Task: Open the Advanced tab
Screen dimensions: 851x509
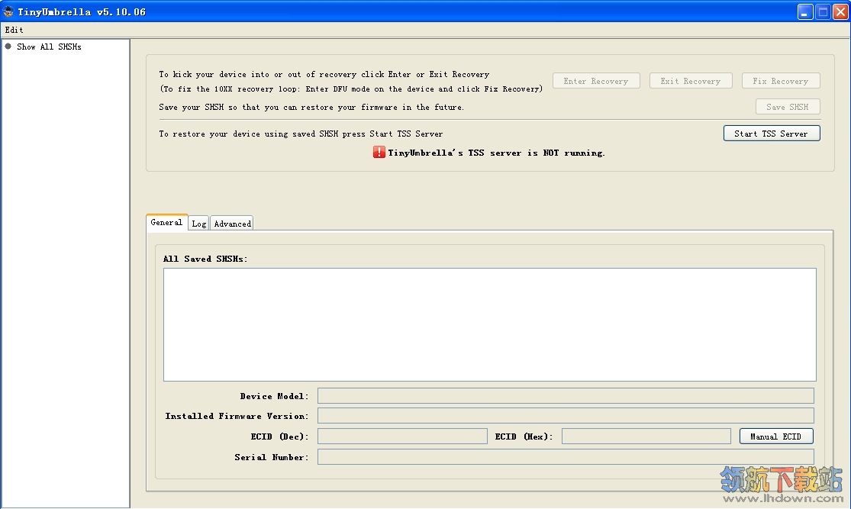Action: click(232, 224)
